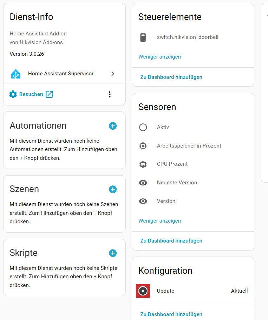
Task: Click the doorbell switch device icon
Action: pyautogui.click(x=143, y=37)
